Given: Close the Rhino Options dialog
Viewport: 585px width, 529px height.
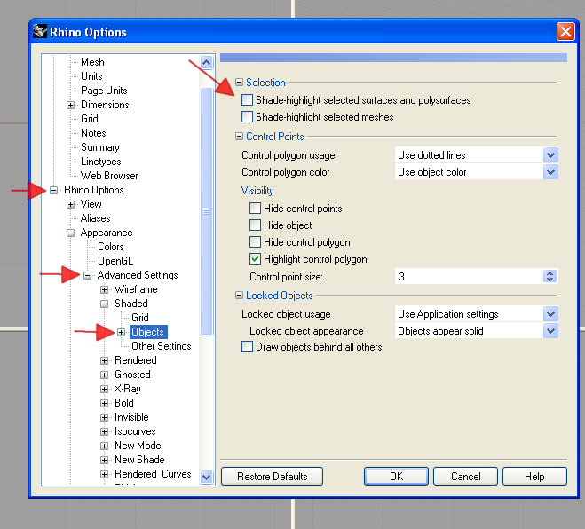Looking at the screenshot, I should [x=565, y=31].
